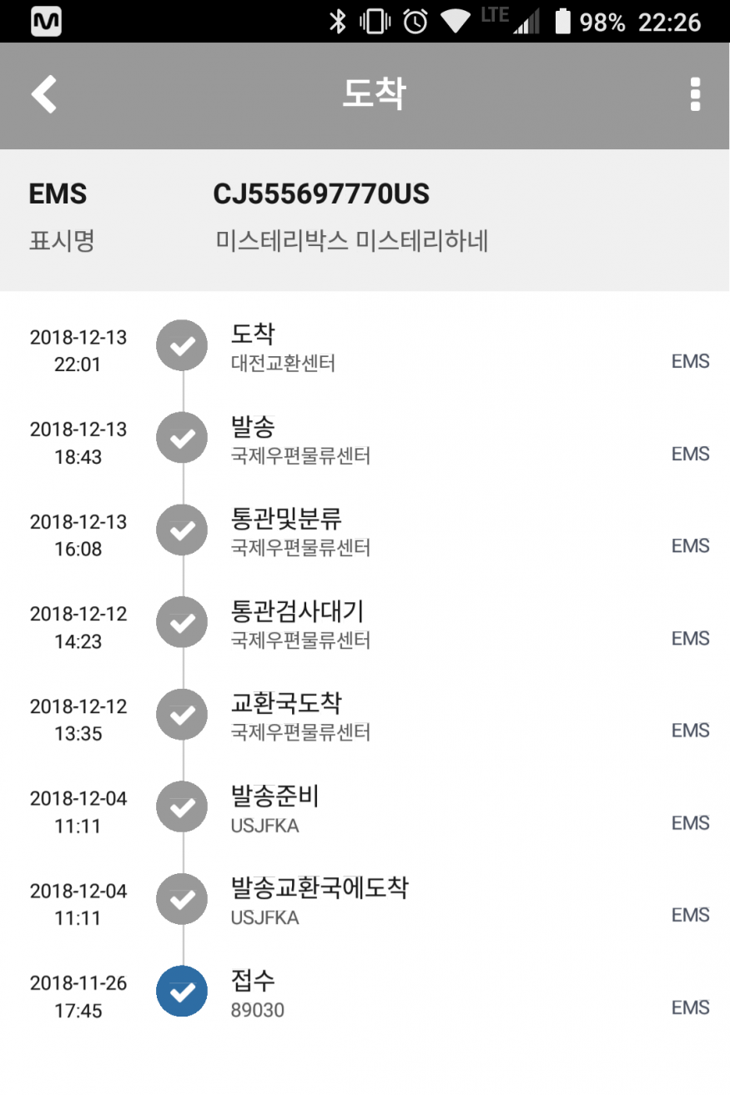Image resolution: width=730 pixels, height=1095 pixels.
Task: Tap the 도착 title in header
Action: pos(373,94)
